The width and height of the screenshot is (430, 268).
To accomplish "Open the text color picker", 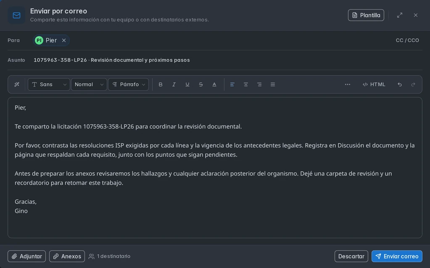I will [214, 84].
